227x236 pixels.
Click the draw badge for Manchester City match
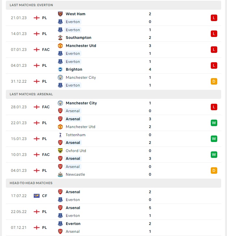tap(214, 81)
